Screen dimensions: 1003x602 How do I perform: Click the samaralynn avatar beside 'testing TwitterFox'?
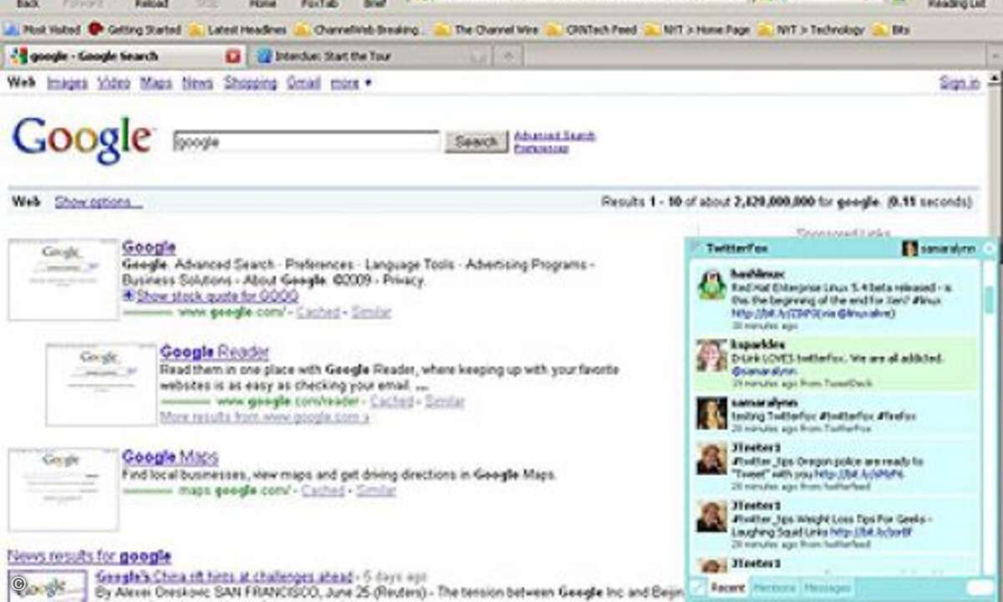point(712,413)
